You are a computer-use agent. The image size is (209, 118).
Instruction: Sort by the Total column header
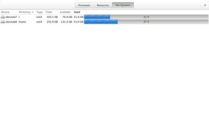49,12
